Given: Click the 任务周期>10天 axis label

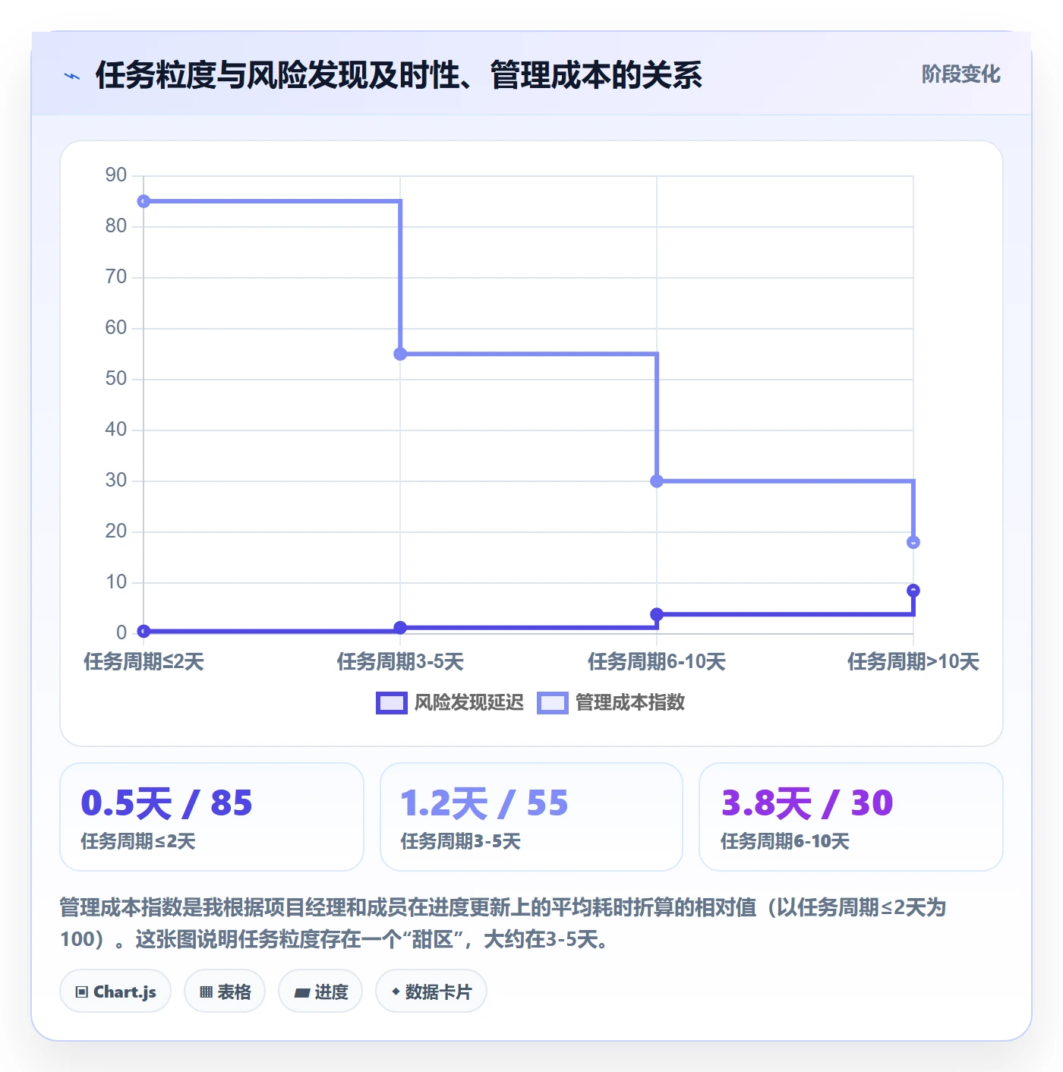Looking at the screenshot, I should coord(913,662).
